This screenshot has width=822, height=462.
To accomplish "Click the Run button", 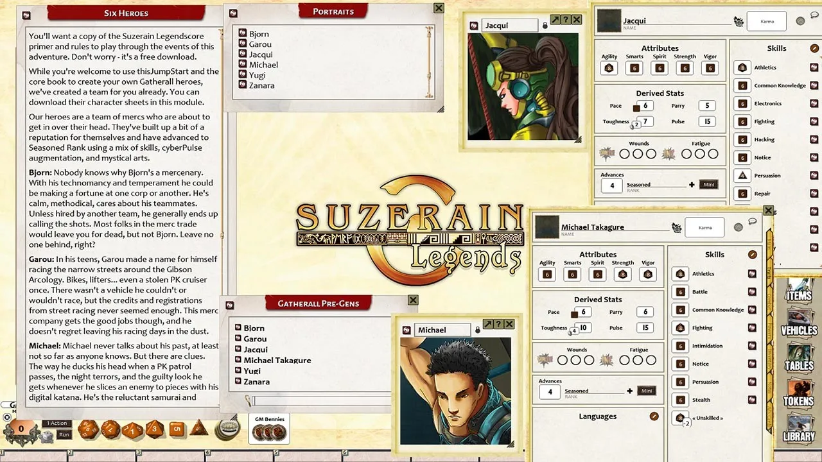I will [64, 434].
